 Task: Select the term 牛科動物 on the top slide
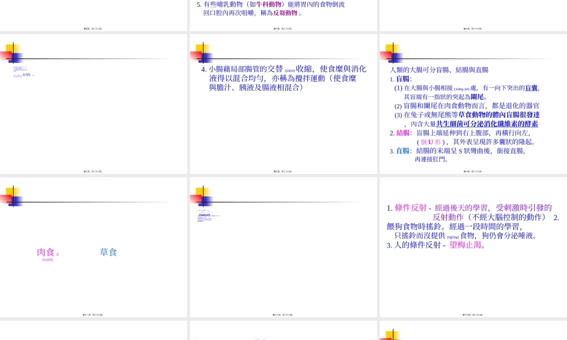click(270, 5)
